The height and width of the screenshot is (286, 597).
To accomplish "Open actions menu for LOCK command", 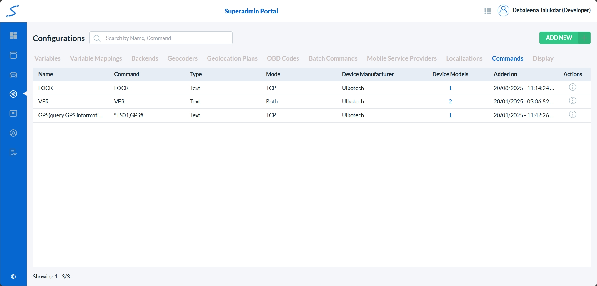I will pyautogui.click(x=573, y=88).
